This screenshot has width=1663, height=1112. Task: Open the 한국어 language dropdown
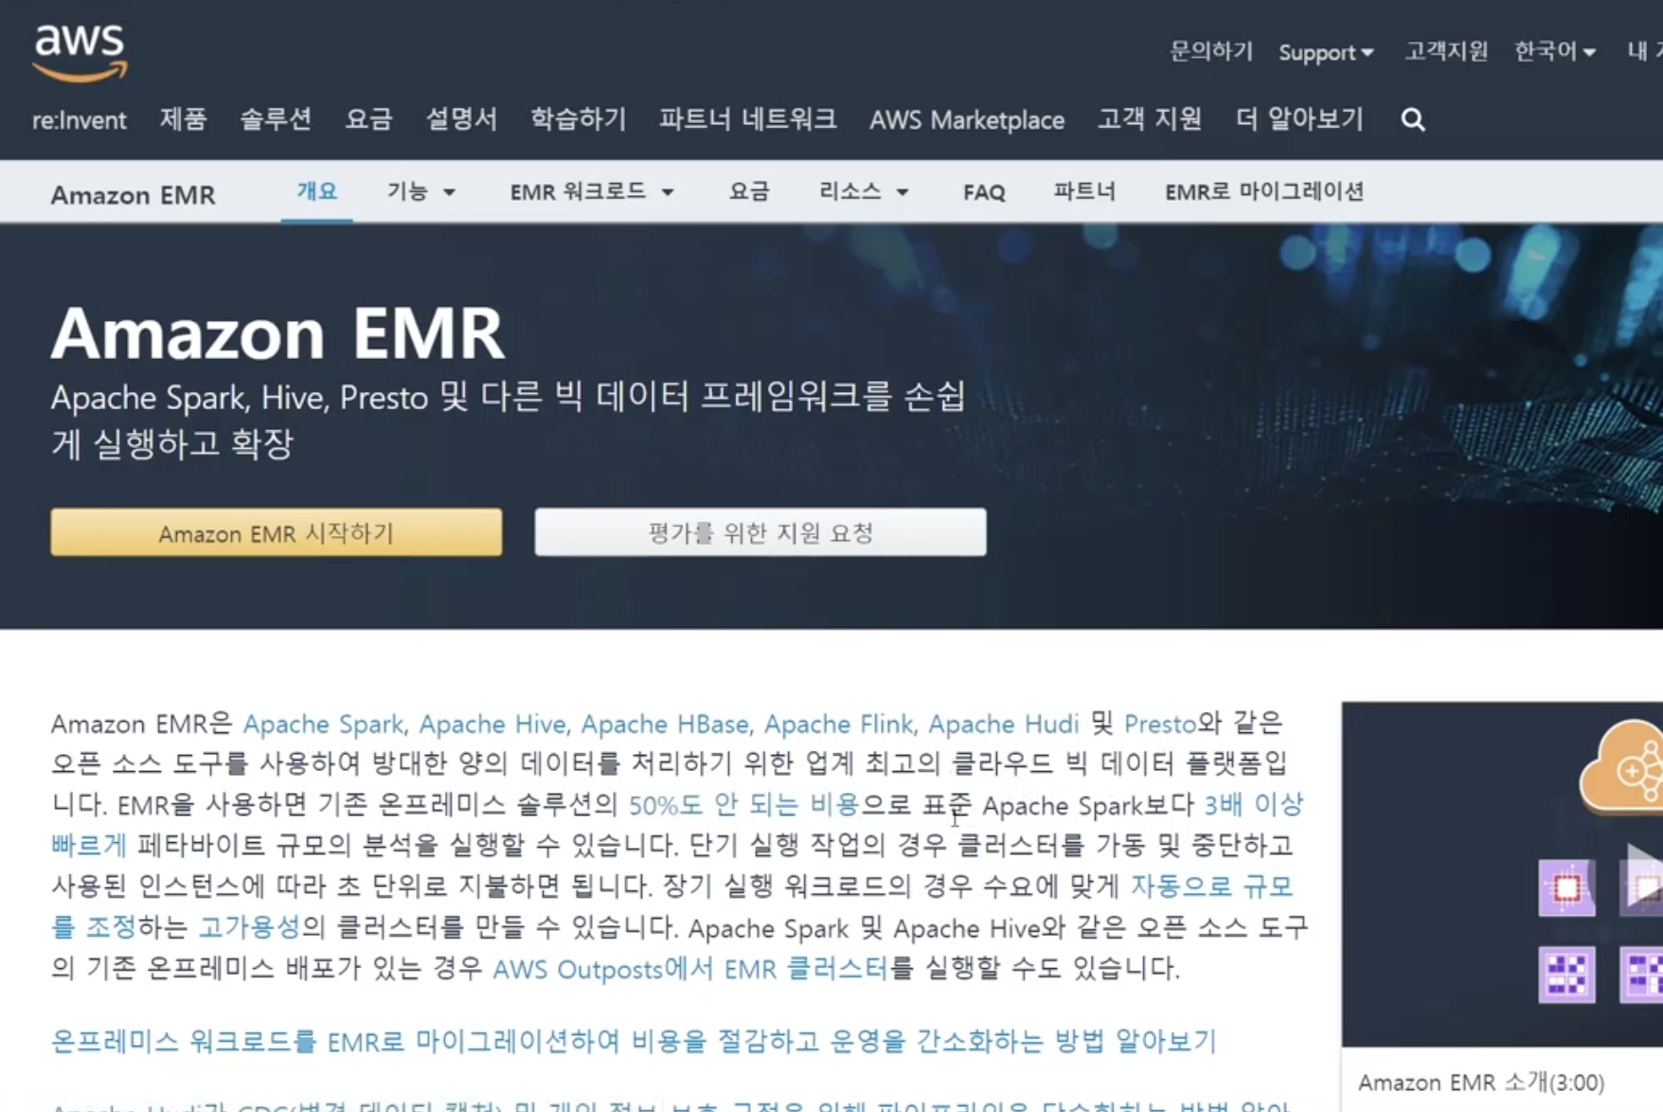click(x=1555, y=51)
